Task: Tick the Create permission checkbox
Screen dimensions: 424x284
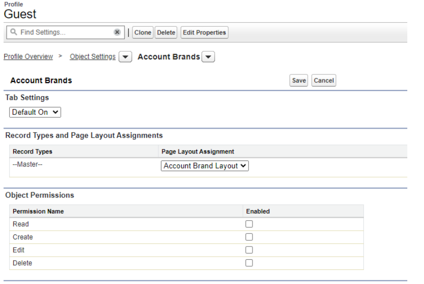Action: (x=249, y=237)
